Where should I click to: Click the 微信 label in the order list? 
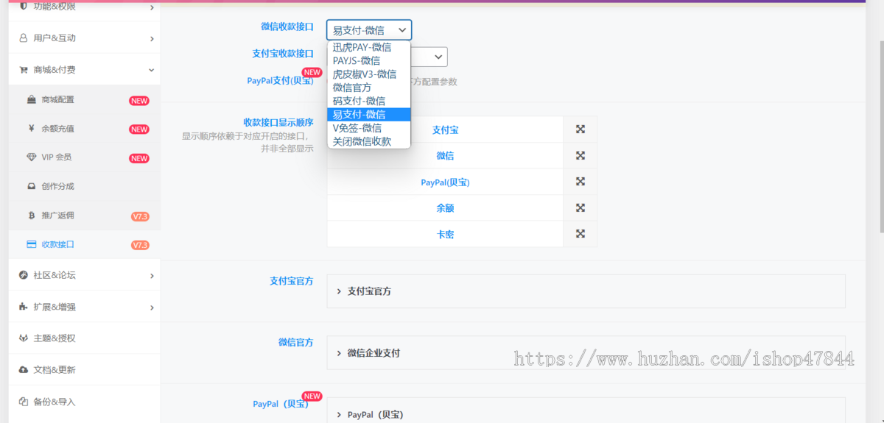point(446,156)
